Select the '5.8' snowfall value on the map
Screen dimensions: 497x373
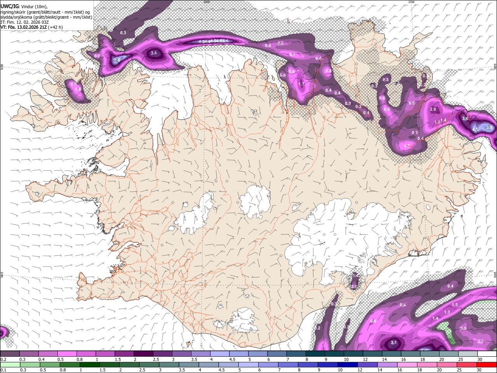(489, 127)
